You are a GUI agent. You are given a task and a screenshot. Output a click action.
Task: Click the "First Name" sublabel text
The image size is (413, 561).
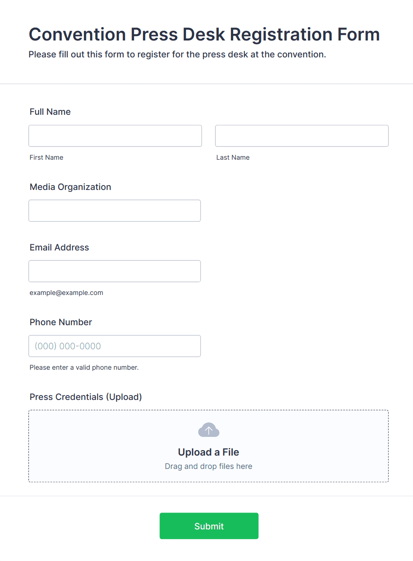[x=46, y=157]
